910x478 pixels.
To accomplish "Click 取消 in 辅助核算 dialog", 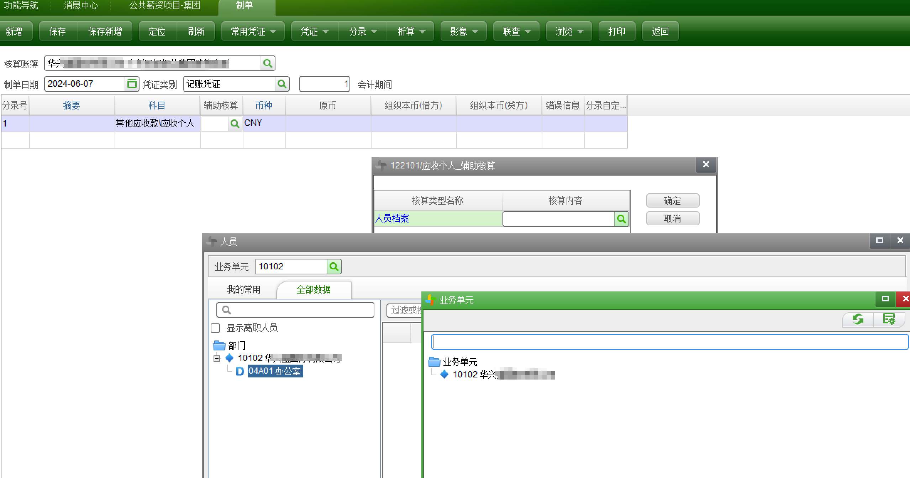I will (x=673, y=218).
